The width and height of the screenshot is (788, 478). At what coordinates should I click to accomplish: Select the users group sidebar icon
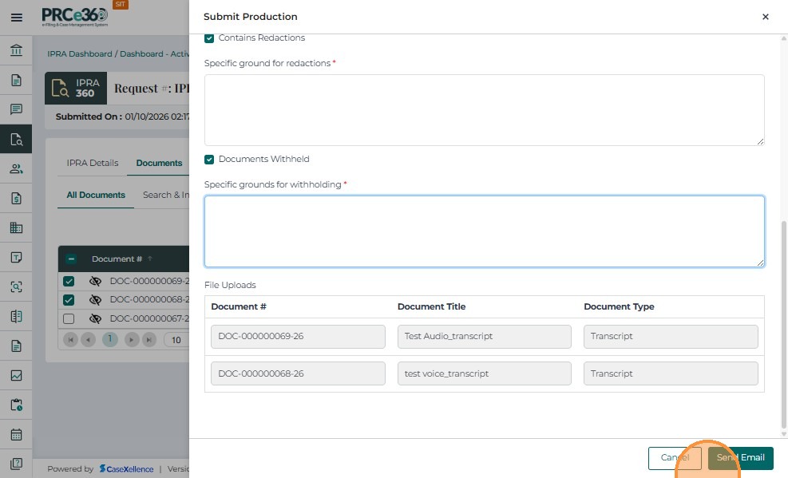pos(16,168)
